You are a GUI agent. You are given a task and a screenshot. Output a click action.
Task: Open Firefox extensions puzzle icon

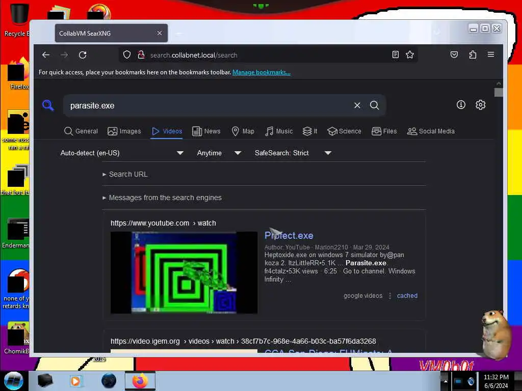(x=473, y=54)
